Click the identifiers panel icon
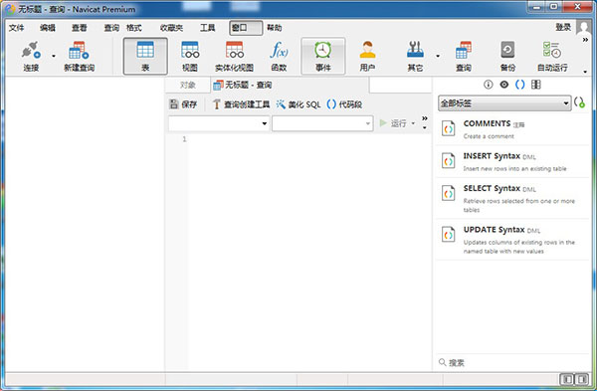Image resolution: width=597 pixels, height=391 pixels. pyautogui.click(x=535, y=85)
